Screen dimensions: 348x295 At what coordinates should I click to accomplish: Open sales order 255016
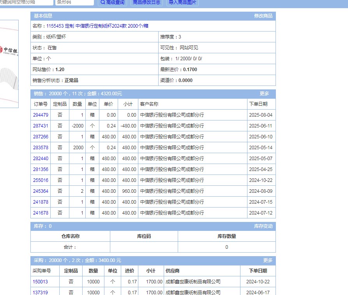41,180
